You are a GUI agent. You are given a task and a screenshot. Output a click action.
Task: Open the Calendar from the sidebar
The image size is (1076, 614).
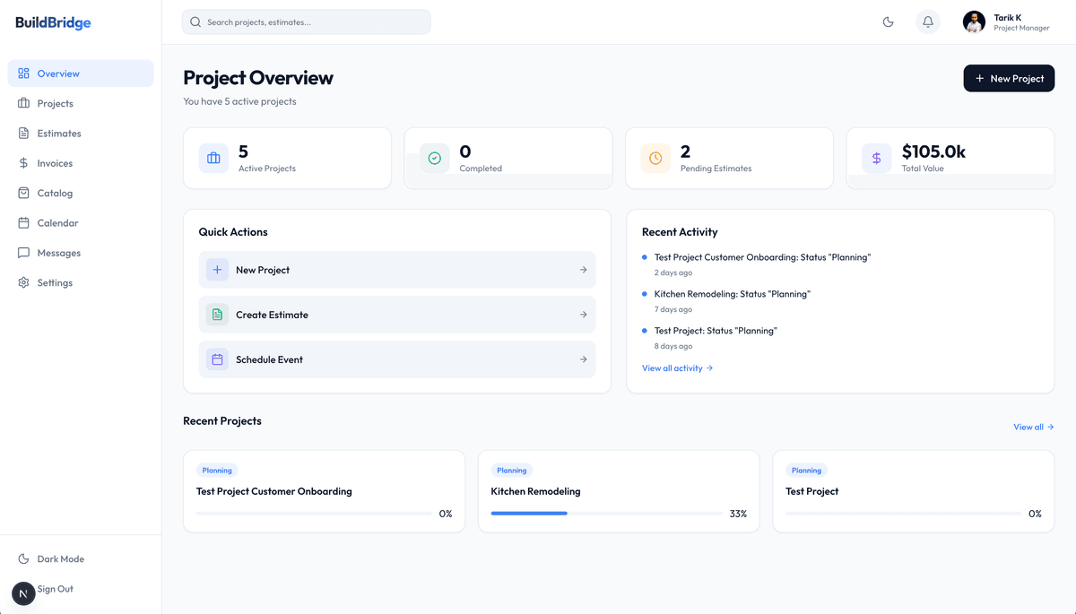pos(56,222)
